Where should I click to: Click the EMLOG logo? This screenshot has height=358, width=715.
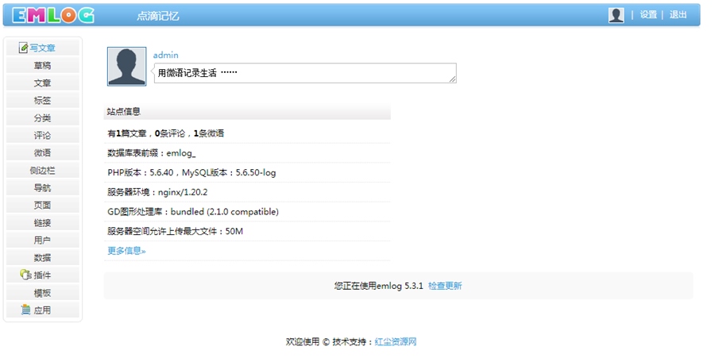tap(53, 16)
